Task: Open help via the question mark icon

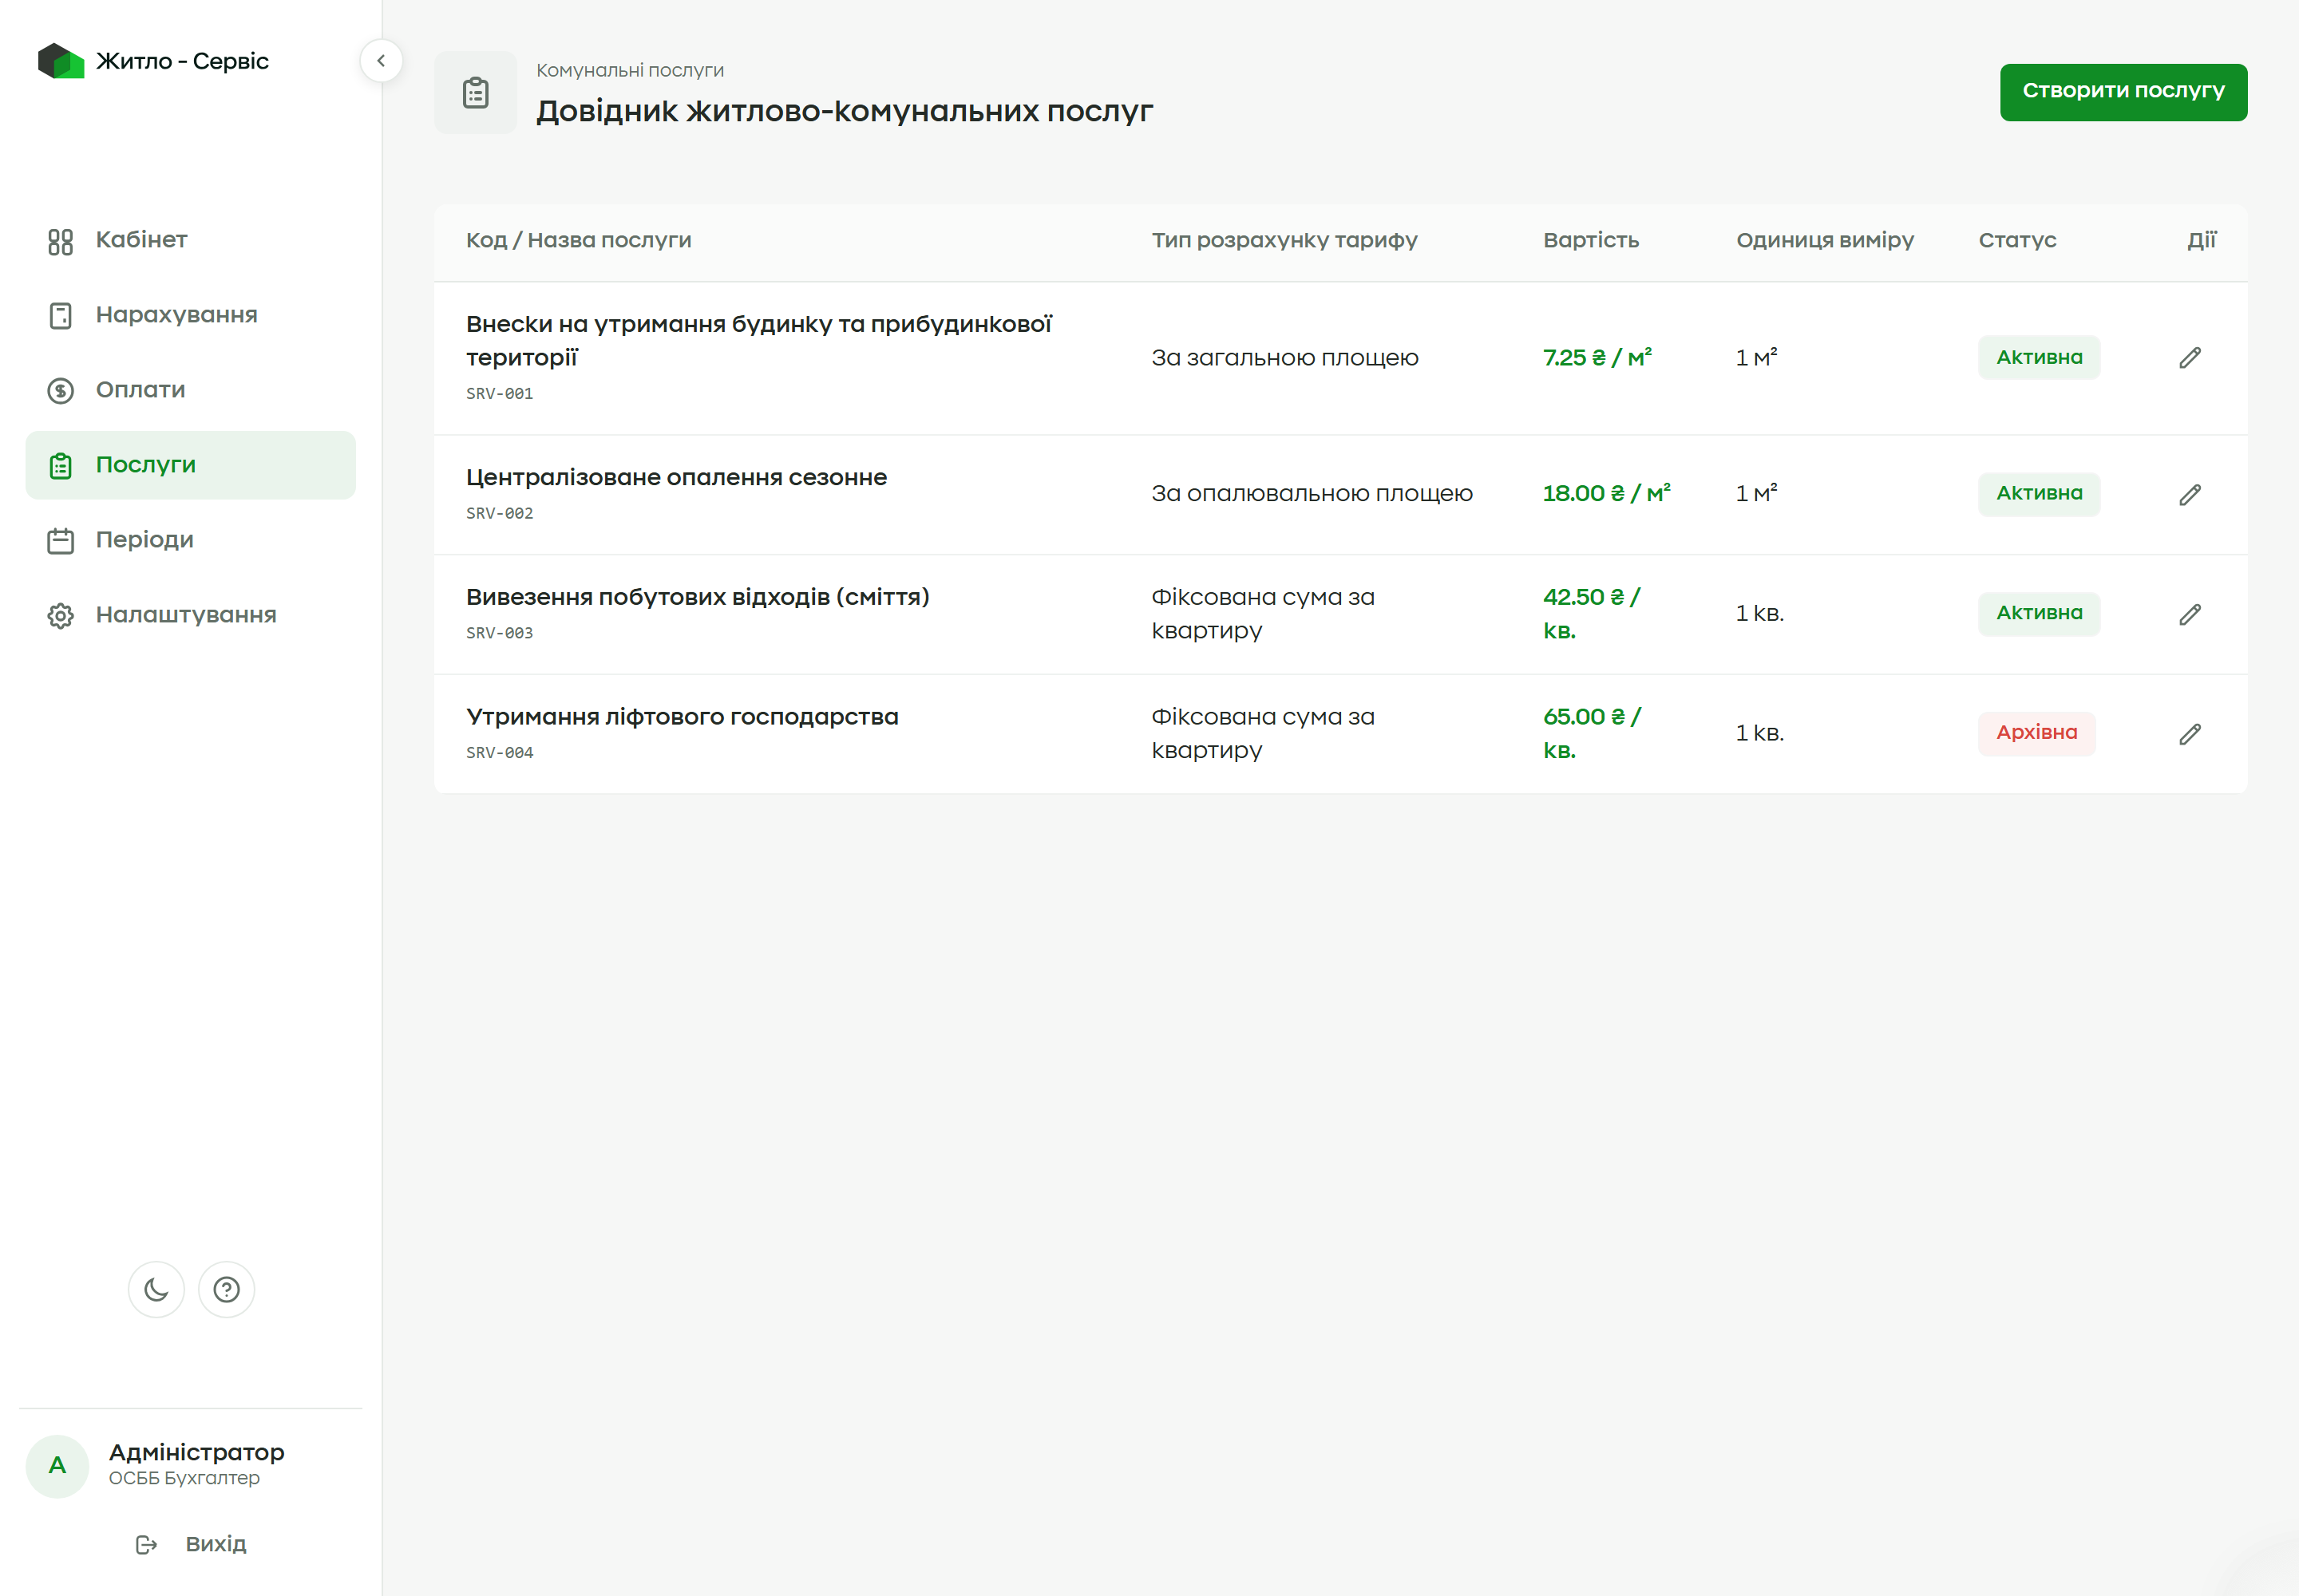Action: (227, 1290)
